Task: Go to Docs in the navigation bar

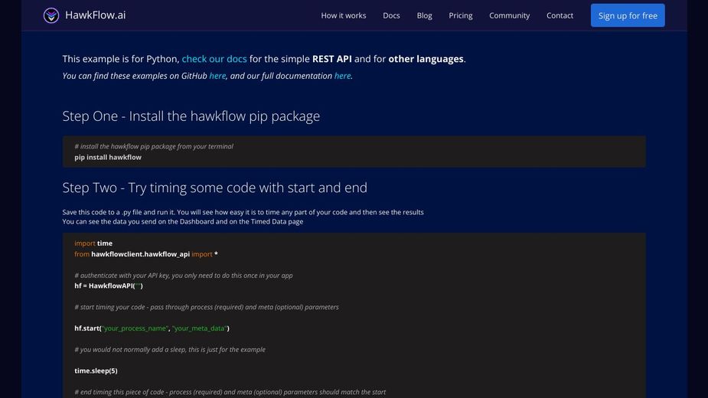Action: (391, 15)
